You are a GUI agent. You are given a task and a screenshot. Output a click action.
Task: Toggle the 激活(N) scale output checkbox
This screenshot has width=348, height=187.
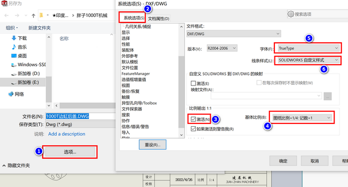tap(193, 119)
